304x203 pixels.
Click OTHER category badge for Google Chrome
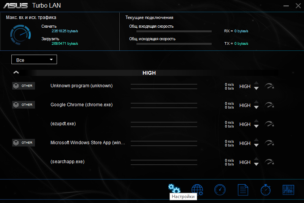point(24,105)
